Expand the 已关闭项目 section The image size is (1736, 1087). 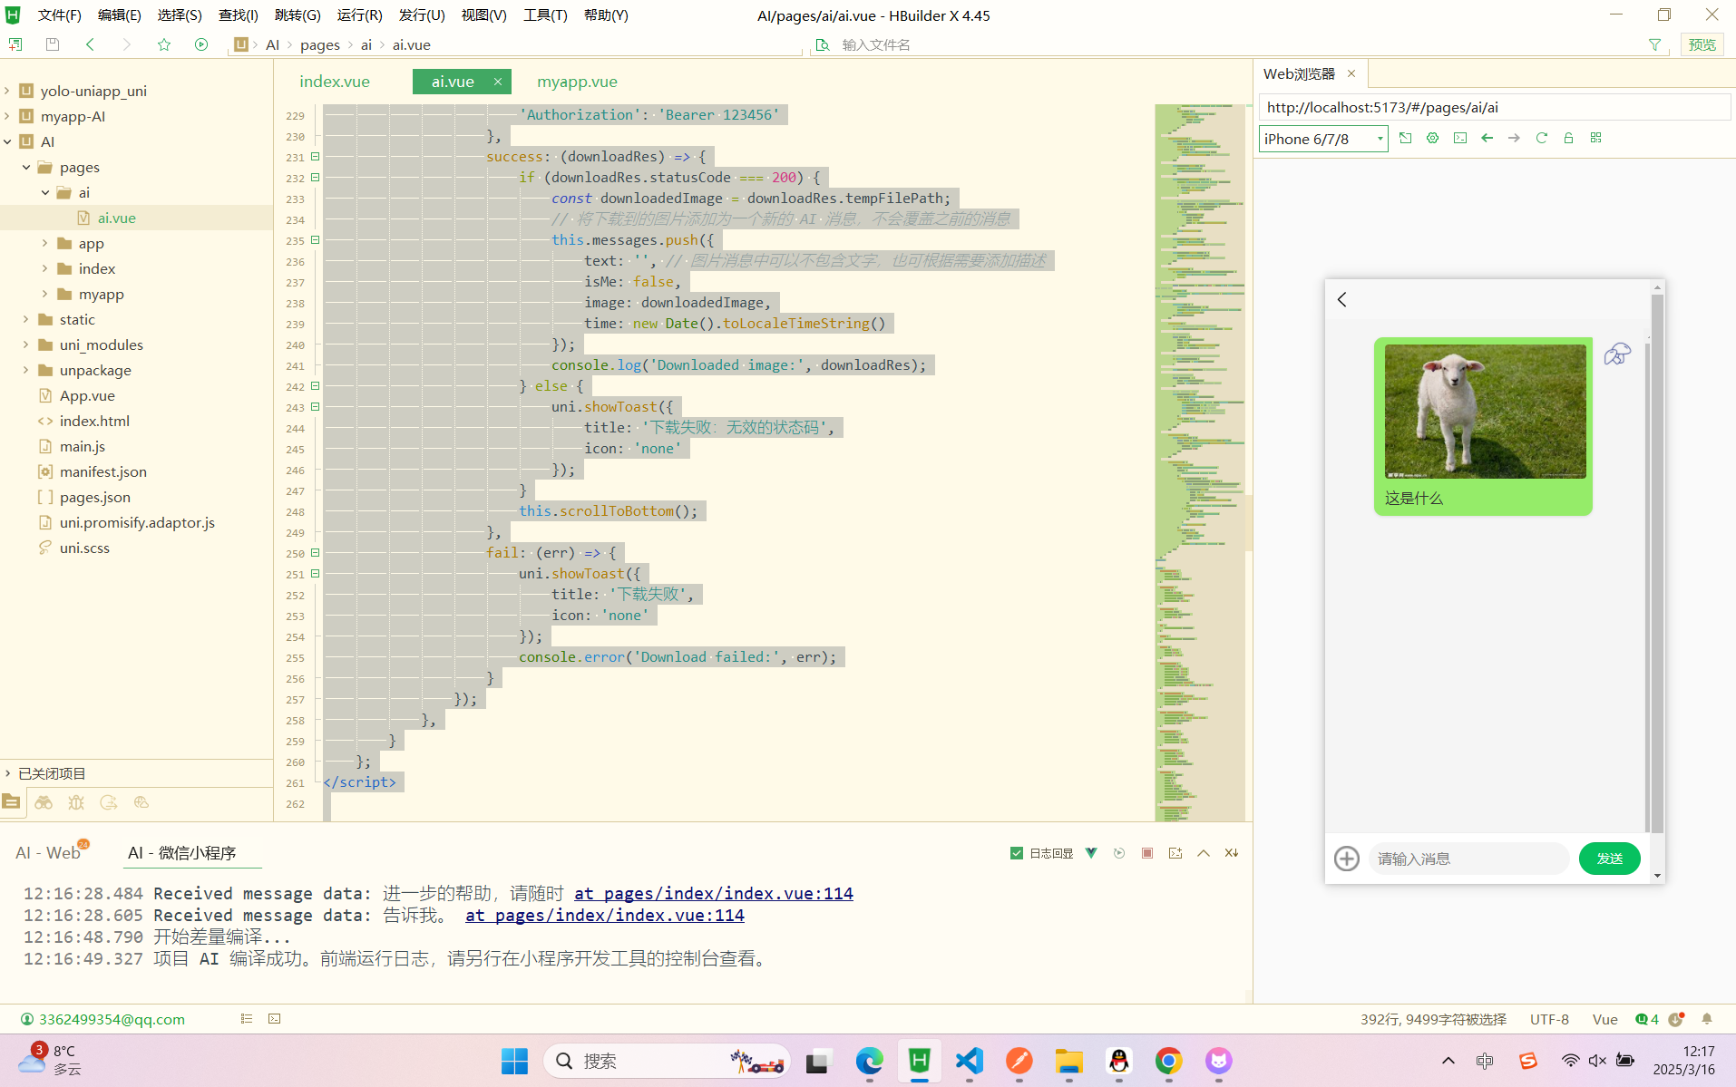pos(7,773)
